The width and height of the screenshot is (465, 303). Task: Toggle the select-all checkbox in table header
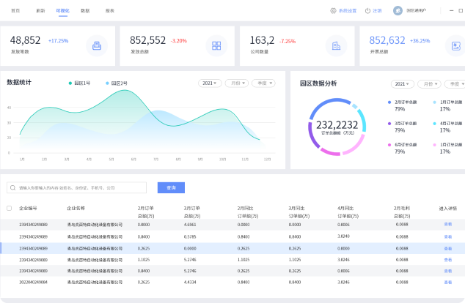click(x=9, y=209)
